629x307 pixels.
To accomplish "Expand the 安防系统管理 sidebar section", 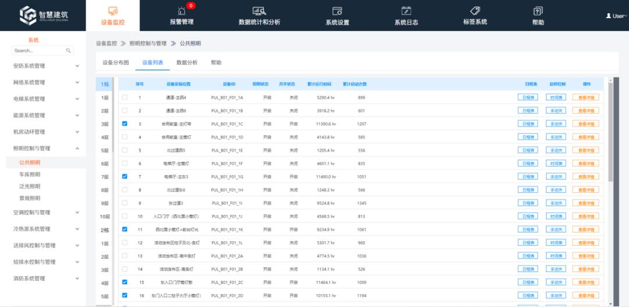I will [77, 66].
